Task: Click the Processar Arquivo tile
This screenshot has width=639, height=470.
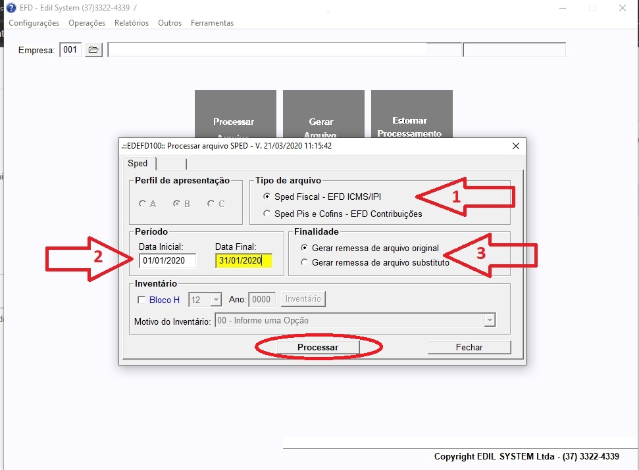Action: (x=235, y=113)
